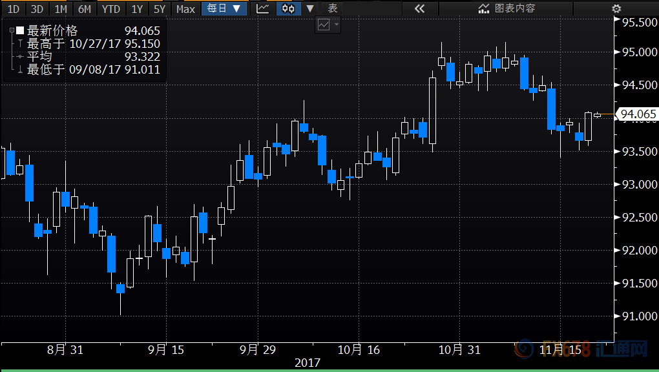
Task: Switch to the 1M range
Action: pos(61,8)
